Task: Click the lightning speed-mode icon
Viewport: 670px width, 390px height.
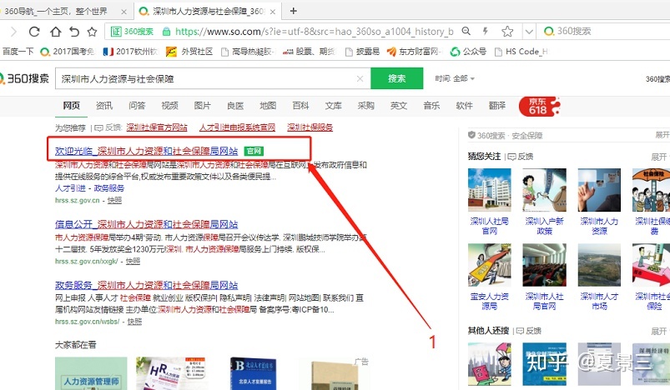Action: [485, 31]
